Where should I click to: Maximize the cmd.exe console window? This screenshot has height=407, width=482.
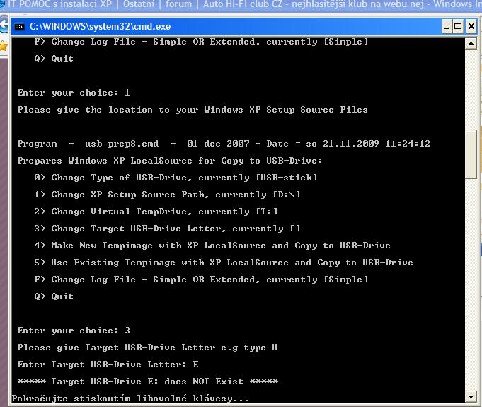tap(459, 26)
